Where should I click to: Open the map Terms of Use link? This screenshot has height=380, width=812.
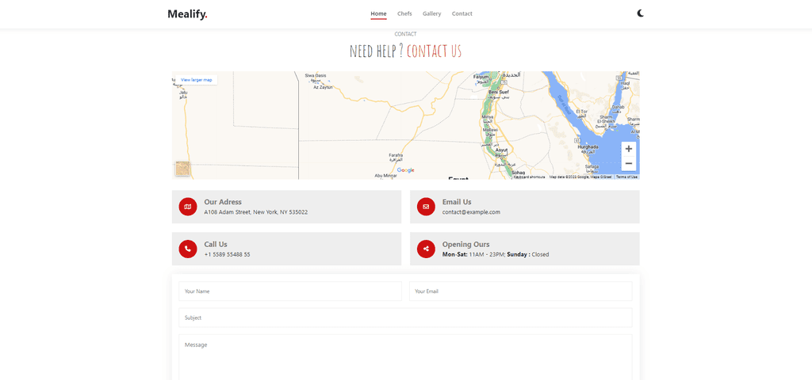(626, 177)
